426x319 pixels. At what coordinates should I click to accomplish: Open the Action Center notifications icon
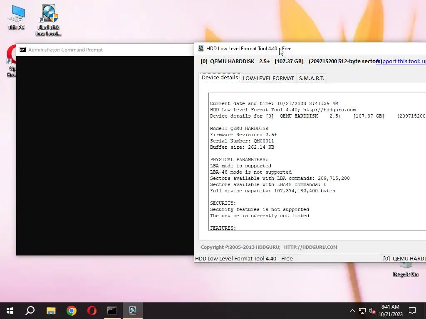412,311
